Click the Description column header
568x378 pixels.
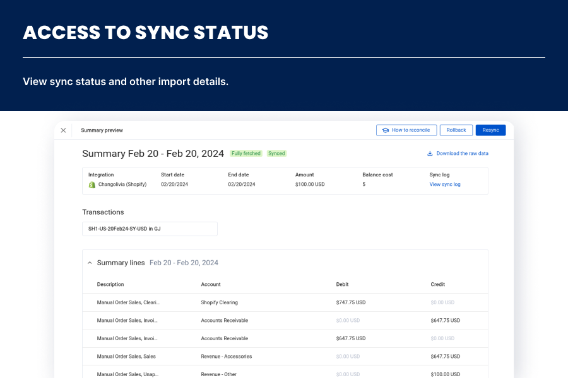tap(110, 285)
